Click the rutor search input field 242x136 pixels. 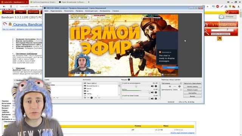click(222, 30)
